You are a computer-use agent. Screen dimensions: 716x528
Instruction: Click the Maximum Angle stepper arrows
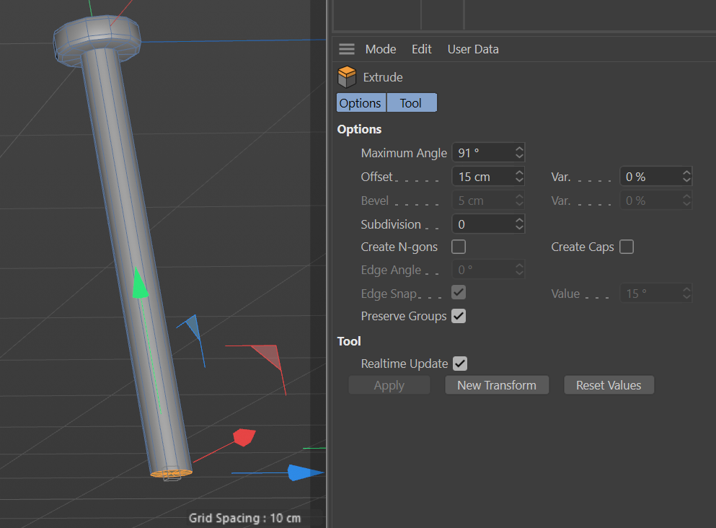point(519,153)
